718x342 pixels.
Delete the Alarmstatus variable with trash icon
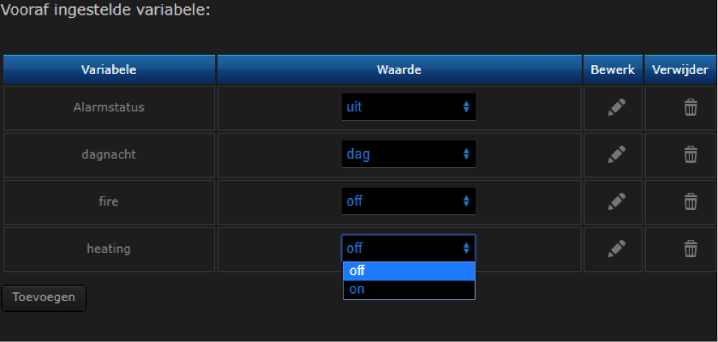click(691, 108)
